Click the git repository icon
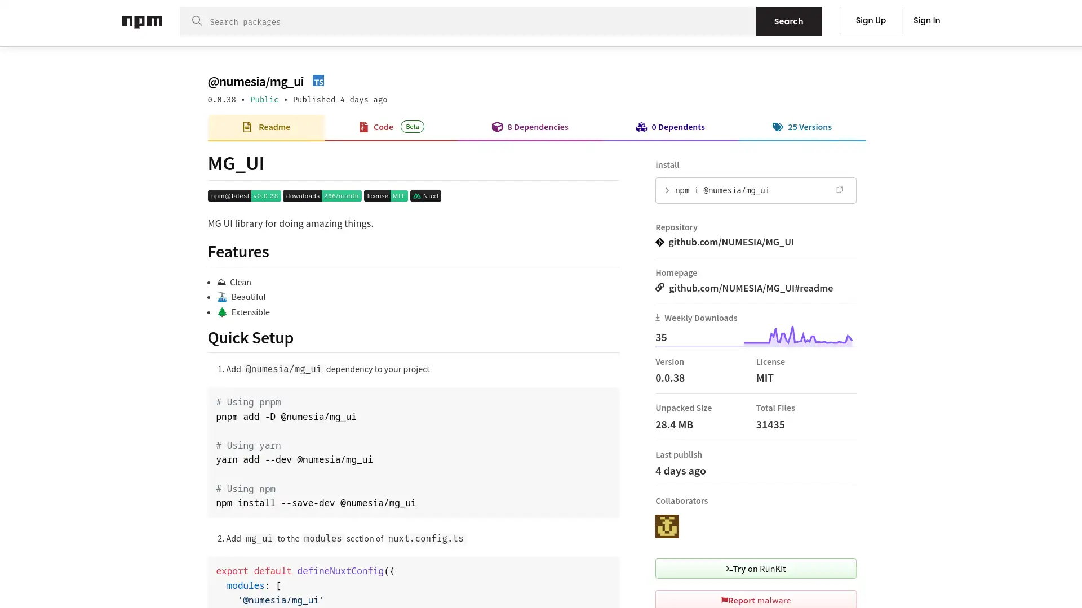Screen dimensions: 1082x608 [660, 242]
